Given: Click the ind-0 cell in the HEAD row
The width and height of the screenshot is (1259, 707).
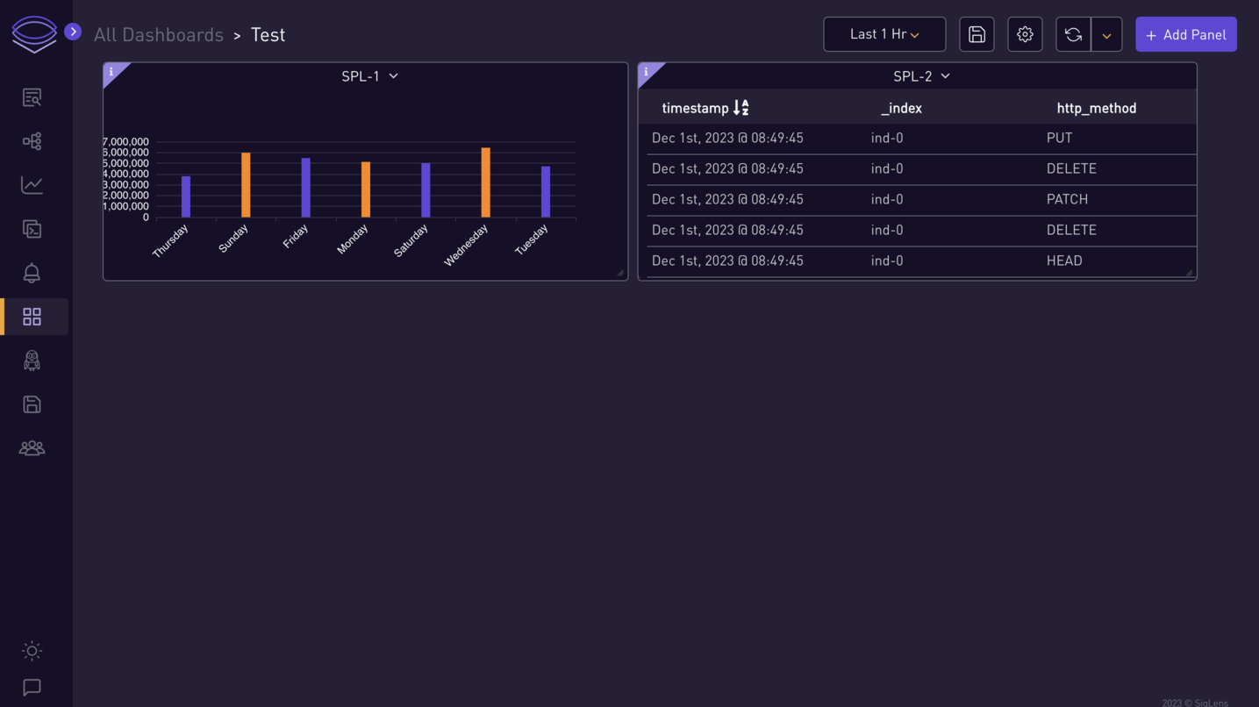Looking at the screenshot, I should point(887,261).
